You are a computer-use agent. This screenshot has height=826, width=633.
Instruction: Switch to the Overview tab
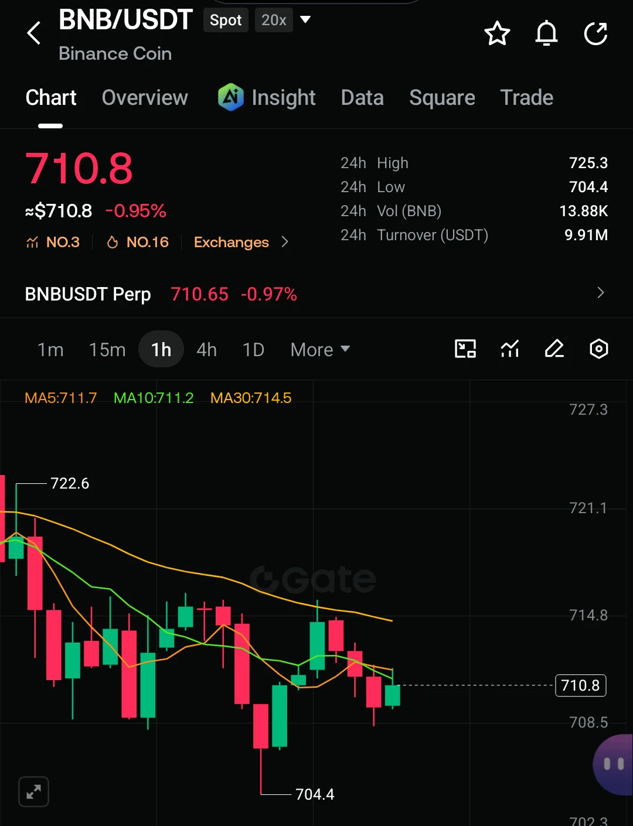(145, 97)
